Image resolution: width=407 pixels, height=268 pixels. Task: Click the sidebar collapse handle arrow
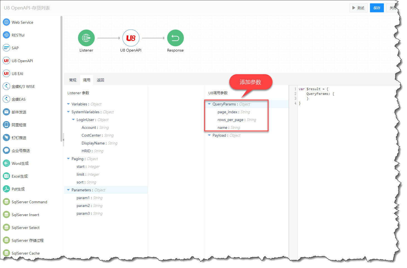pos(64,140)
